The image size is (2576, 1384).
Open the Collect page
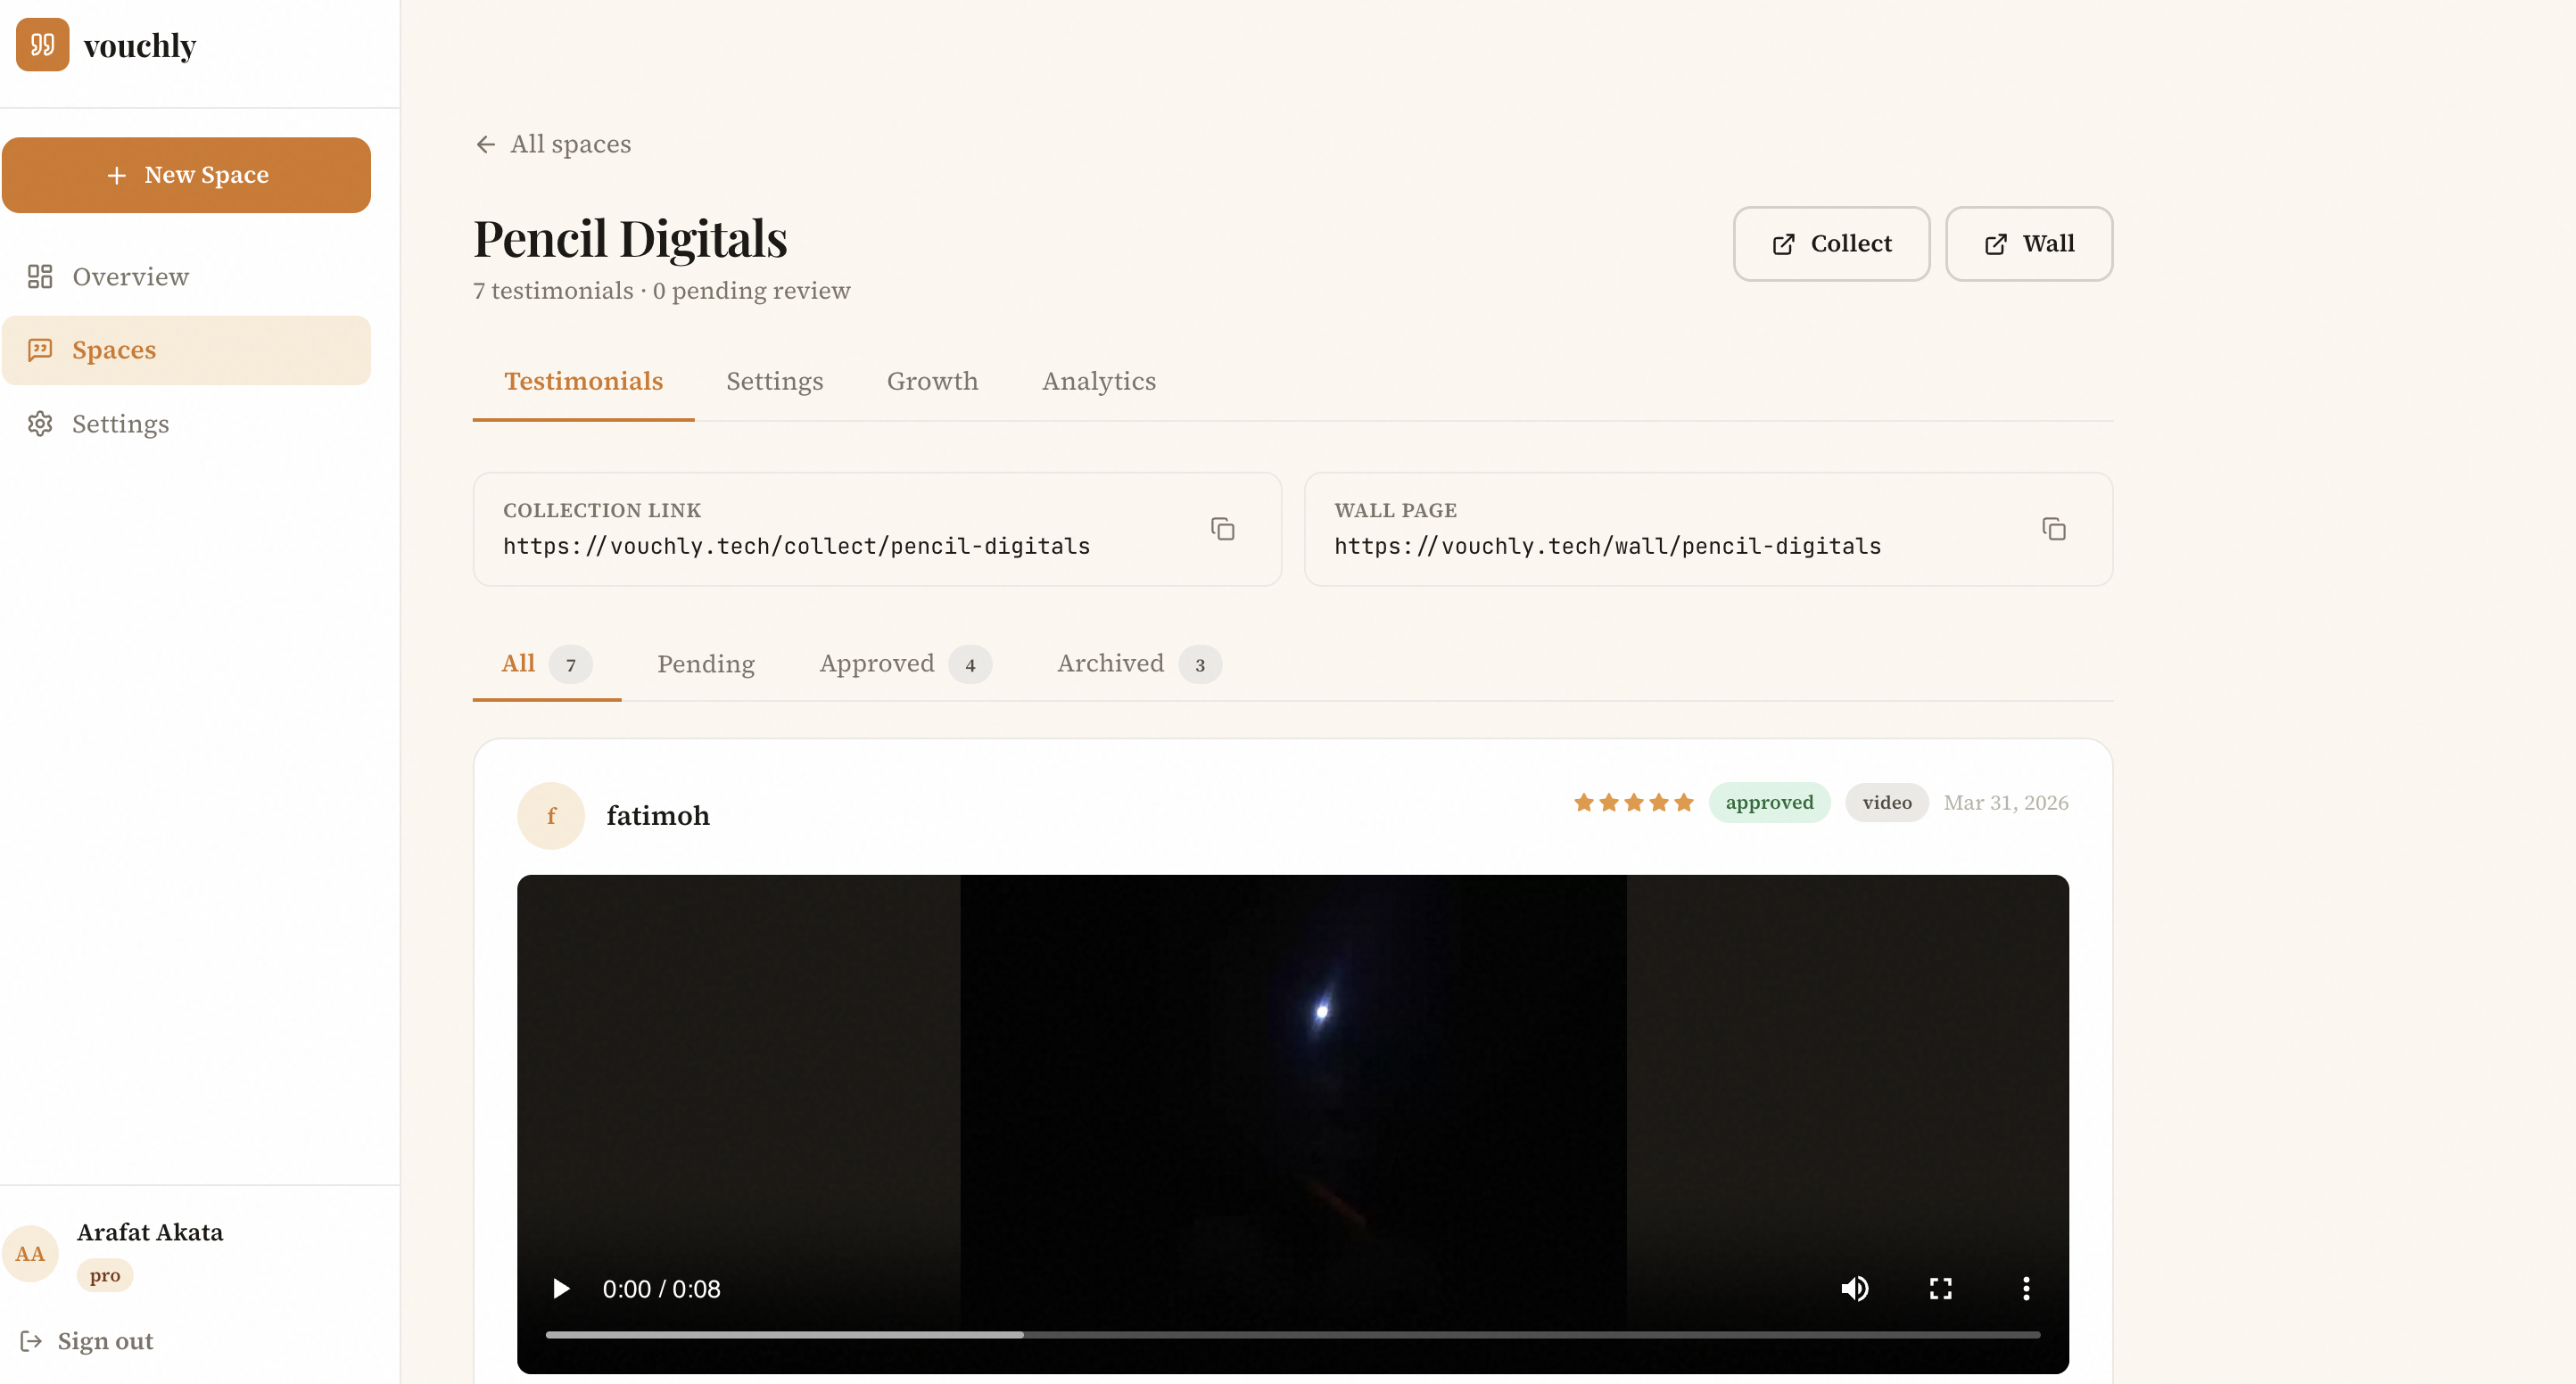tap(1830, 244)
